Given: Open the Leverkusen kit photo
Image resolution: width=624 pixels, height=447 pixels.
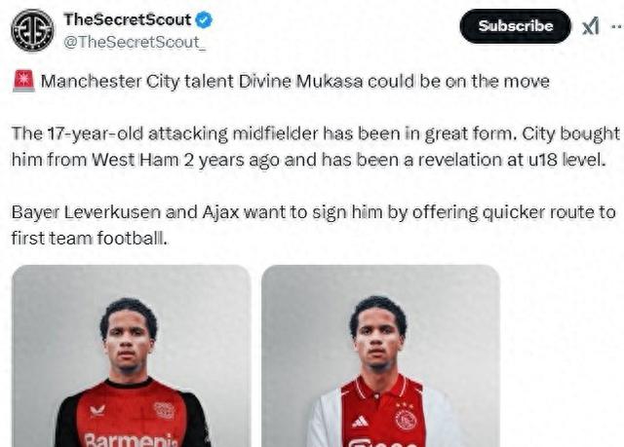Looking at the screenshot, I should pos(131,356).
